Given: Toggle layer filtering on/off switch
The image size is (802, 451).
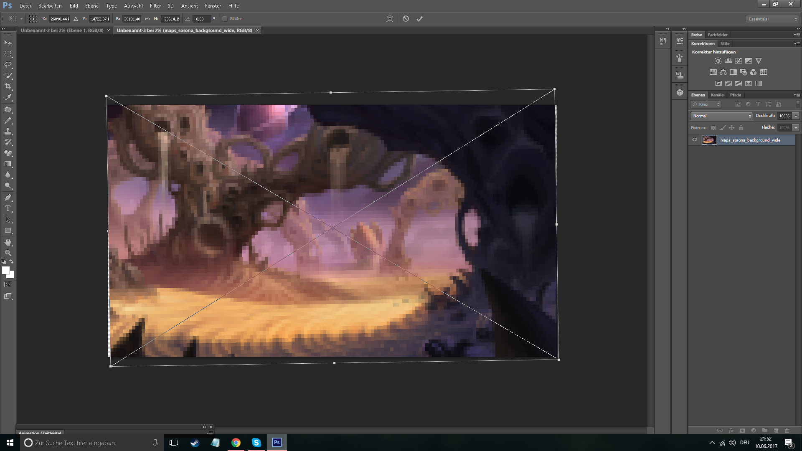Looking at the screenshot, I should pos(798,104).
